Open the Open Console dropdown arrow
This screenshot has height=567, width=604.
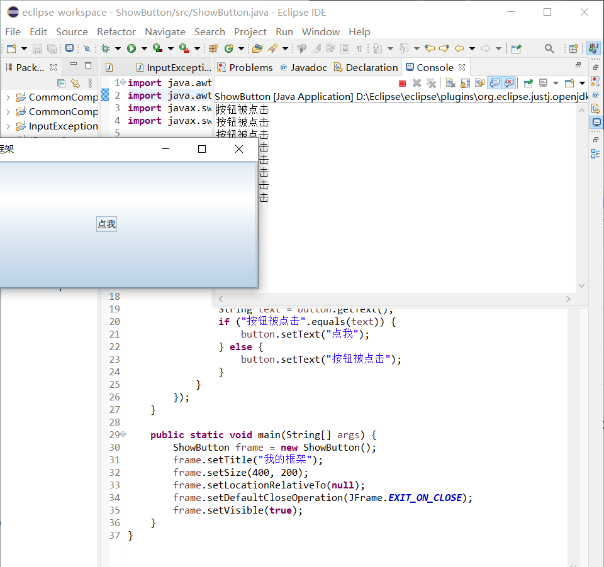click(x=582, y=83)
